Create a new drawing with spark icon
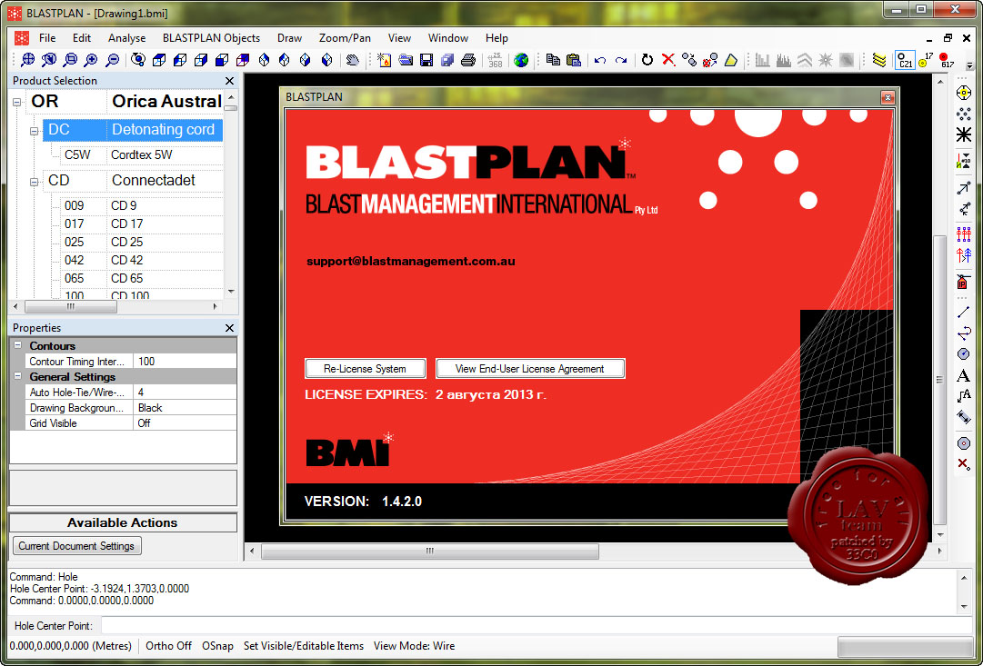983x666 pixels. click(385, 60)
